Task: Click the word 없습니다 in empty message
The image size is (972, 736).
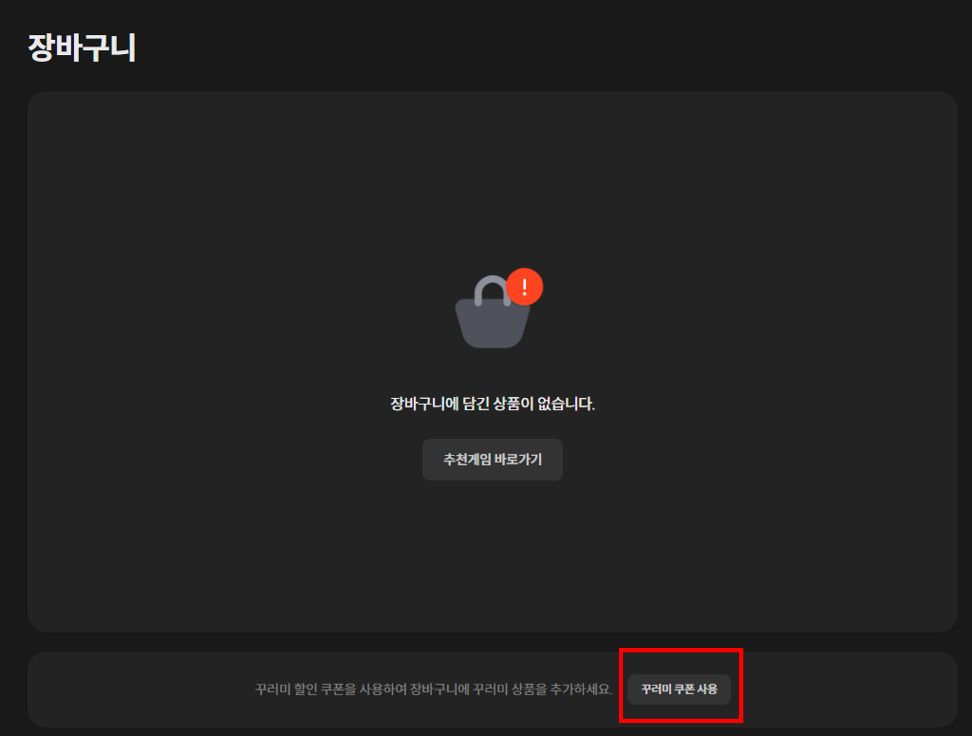Action: coord(567,403)
